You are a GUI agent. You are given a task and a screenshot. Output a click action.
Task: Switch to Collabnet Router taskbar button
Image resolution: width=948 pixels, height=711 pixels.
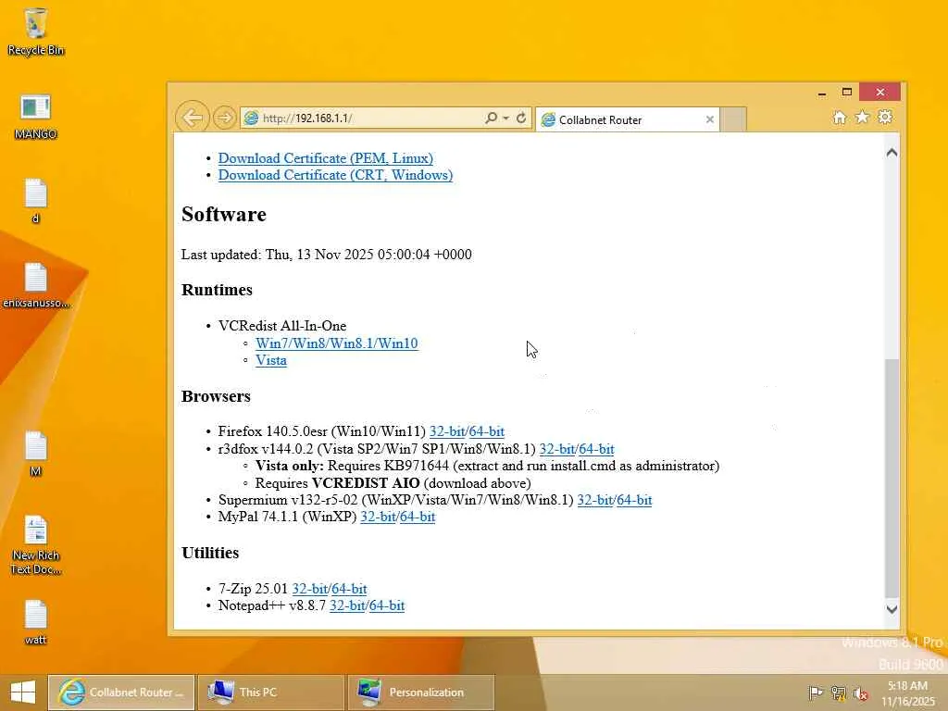[x=121, y=692]
